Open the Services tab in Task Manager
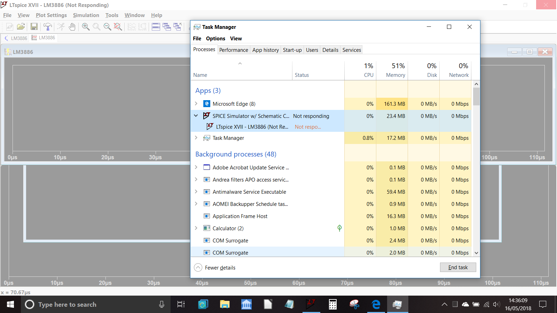This screenshot has width=557, height=313. click(x=352, y=50)
